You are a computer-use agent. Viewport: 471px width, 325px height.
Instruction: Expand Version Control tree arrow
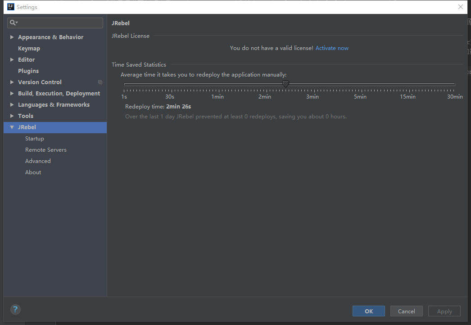(12, 82)
